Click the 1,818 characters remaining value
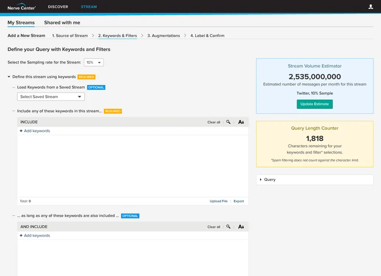Screen dimensions: 381x276 (315, 138)
